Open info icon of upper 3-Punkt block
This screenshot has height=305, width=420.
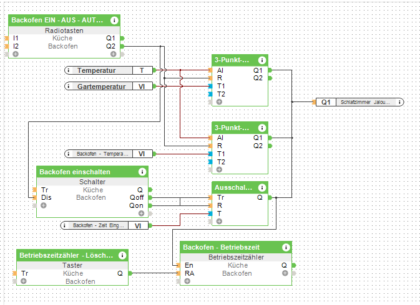tap(262, 60)
